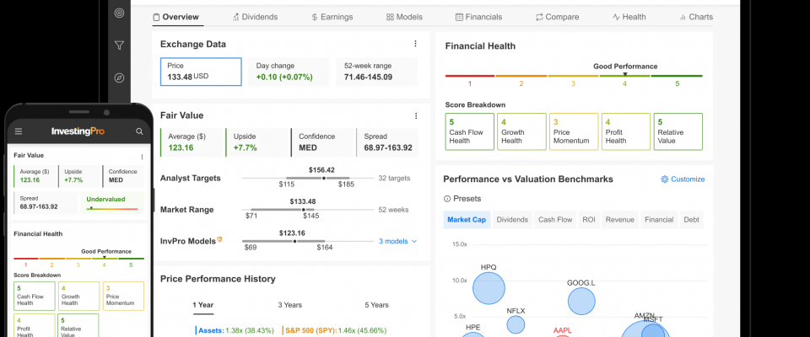Open phone Fair Value three-dot menu
This screenshot has height=337, width=810.
coord(142,157)
